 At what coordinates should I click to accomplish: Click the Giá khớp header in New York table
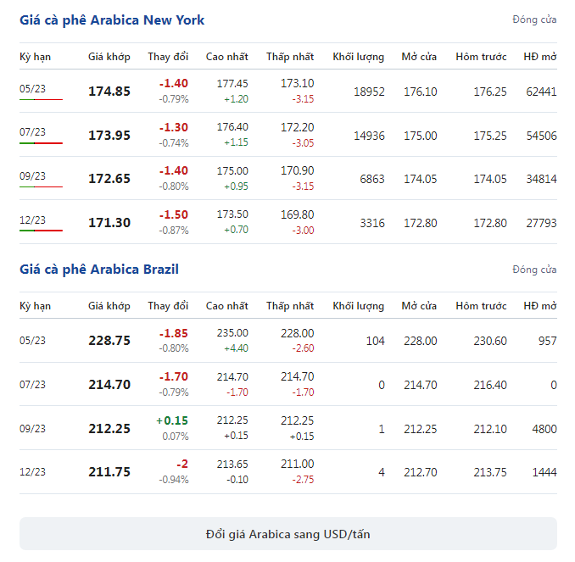coord(109,57)
